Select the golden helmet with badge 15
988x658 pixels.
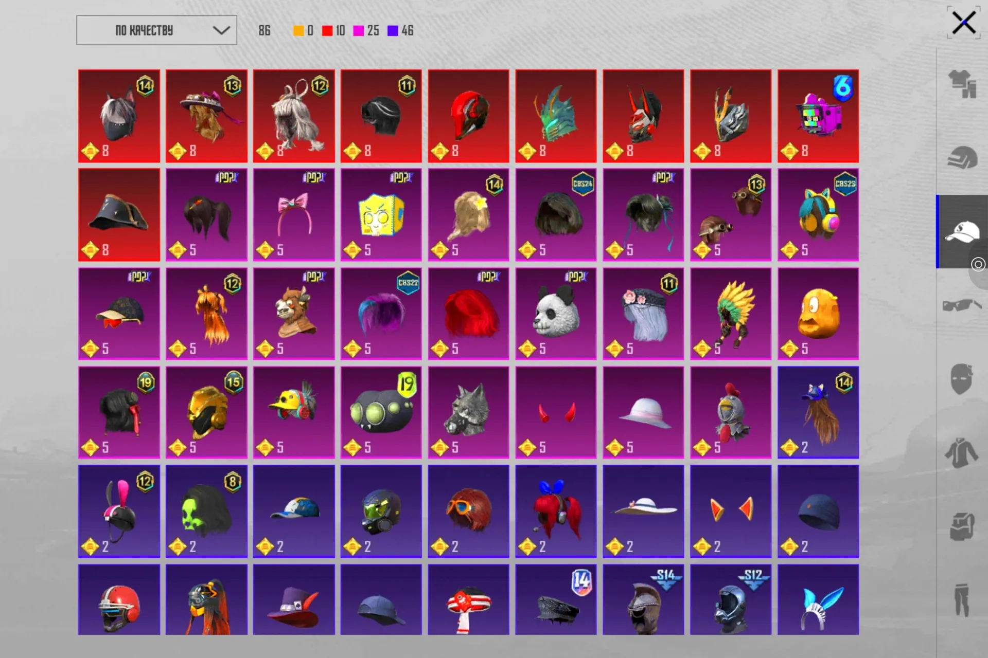[206, 412]
